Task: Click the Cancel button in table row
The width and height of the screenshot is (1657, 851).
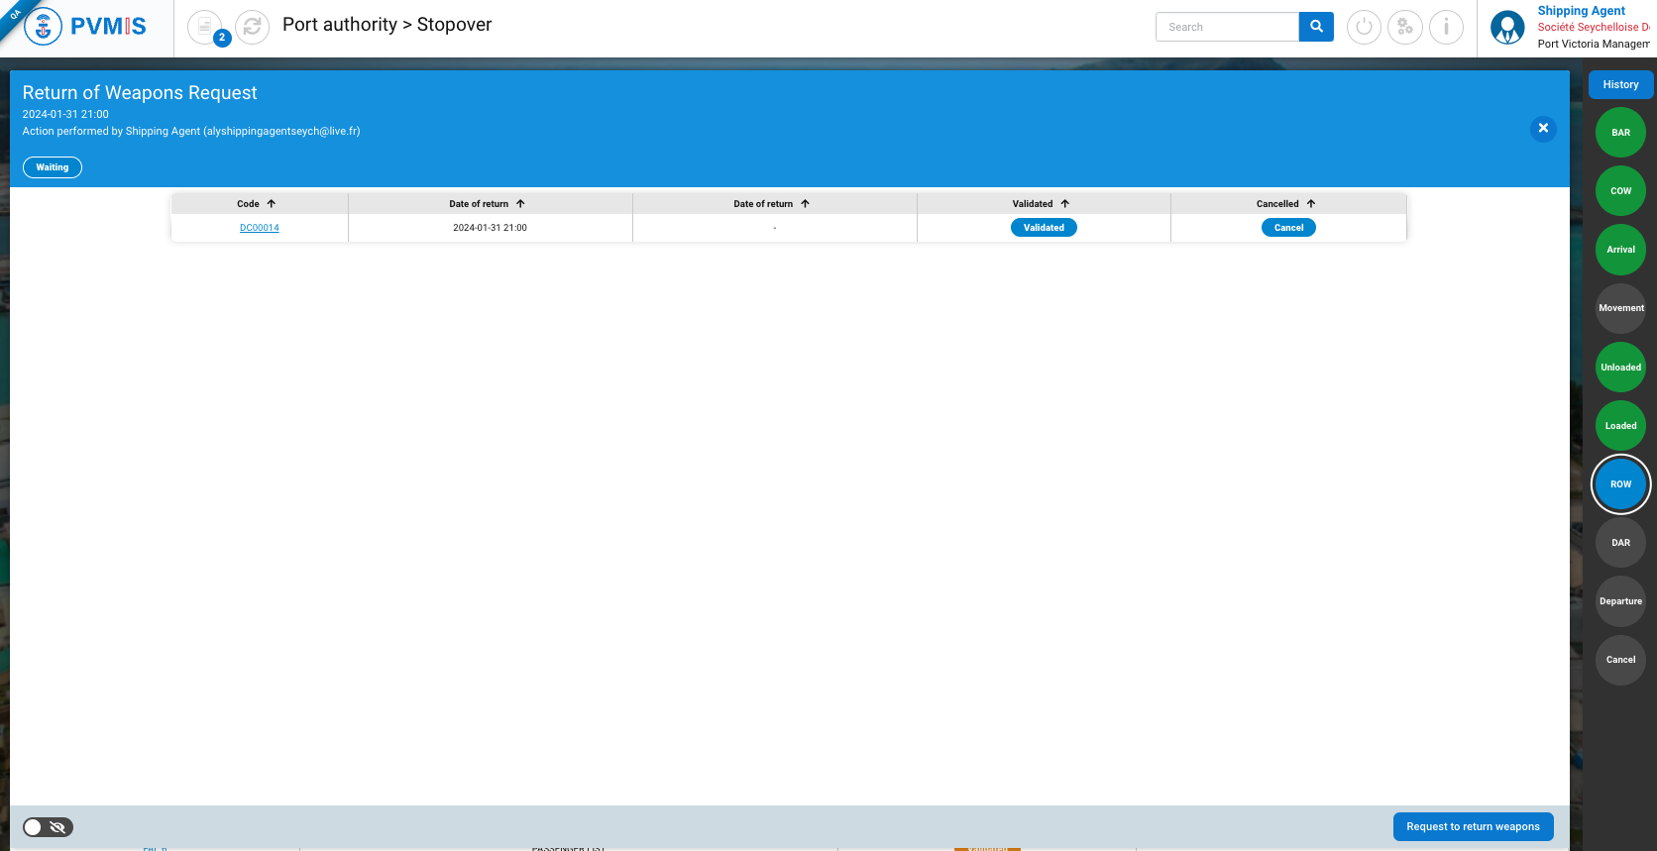Action: [x=1288, y=228]
